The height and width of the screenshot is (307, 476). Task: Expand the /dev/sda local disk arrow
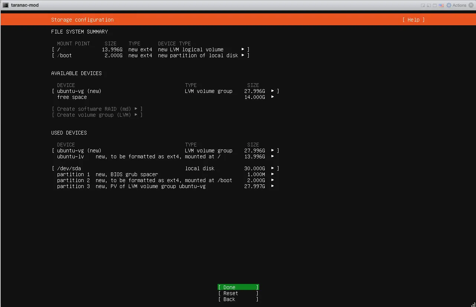[273, 168]
